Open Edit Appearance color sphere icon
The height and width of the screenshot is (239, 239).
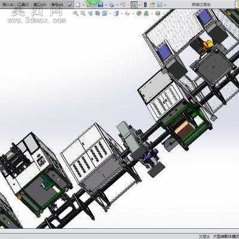pyautogui.click(x=139, y=13)
